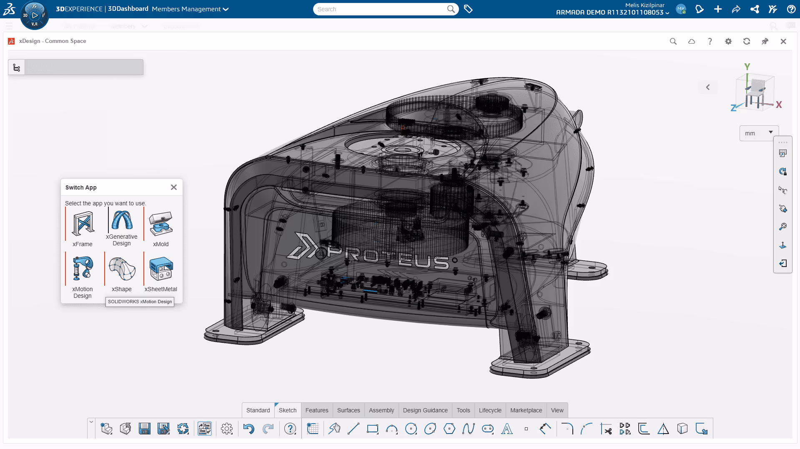Viewport: 800px width, 449px height.
Task: Open the mm units dropdown
Action: pos(759,133)
